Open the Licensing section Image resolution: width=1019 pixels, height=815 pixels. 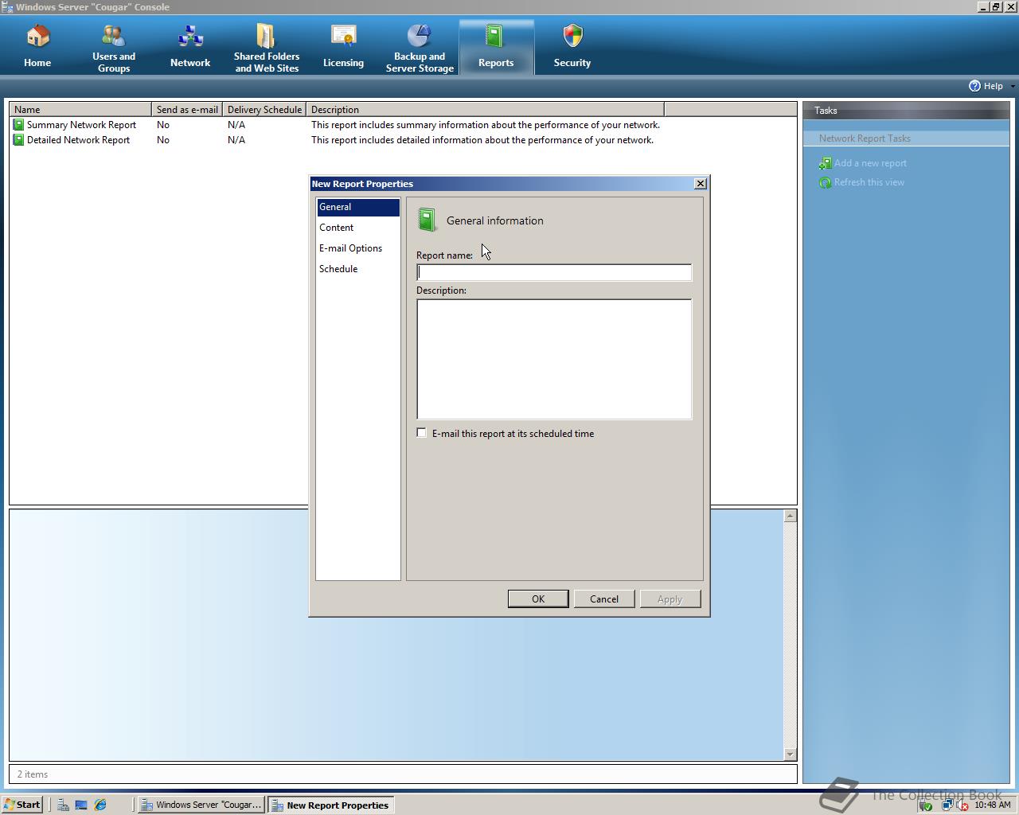[343, 47]
